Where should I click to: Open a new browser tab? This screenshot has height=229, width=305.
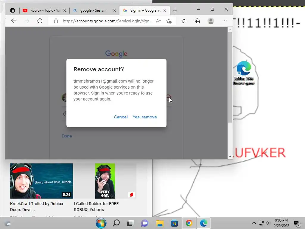click(x=175, y=10)
